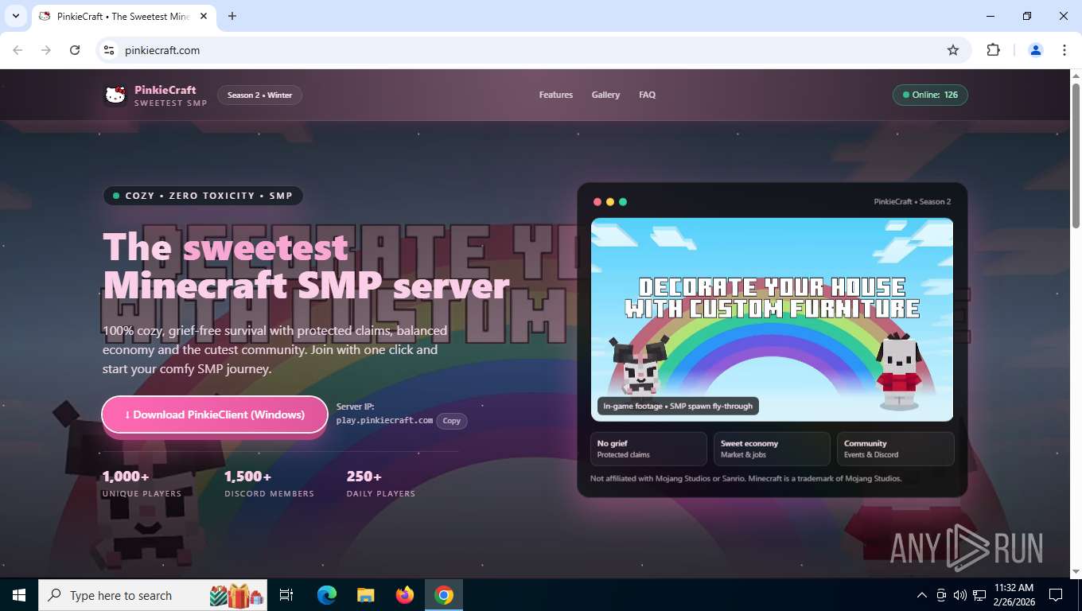Click the Not affiliated with Mojang disclaimer

[745, 479]
